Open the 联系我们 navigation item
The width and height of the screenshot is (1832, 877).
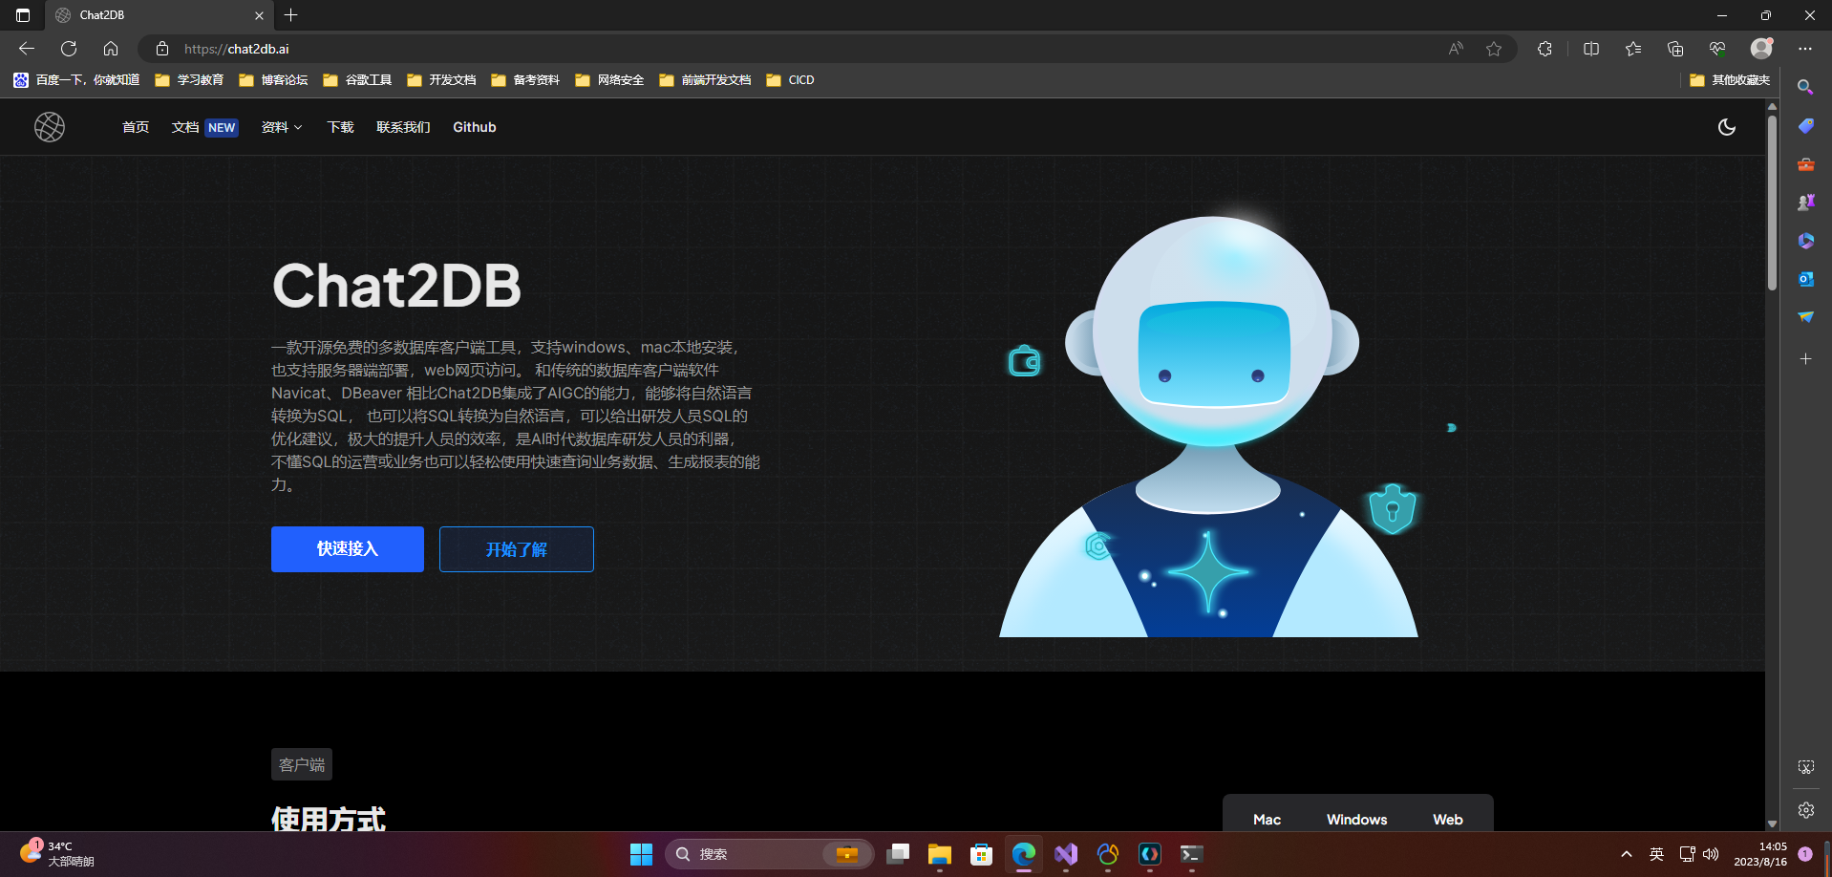pos(403,127)
